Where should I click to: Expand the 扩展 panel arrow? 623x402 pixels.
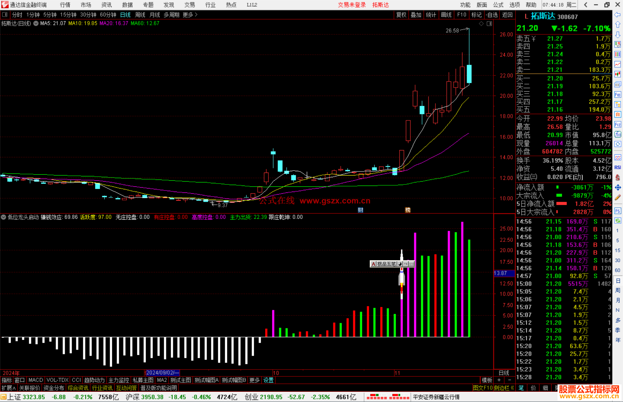[x=9, y=388]
